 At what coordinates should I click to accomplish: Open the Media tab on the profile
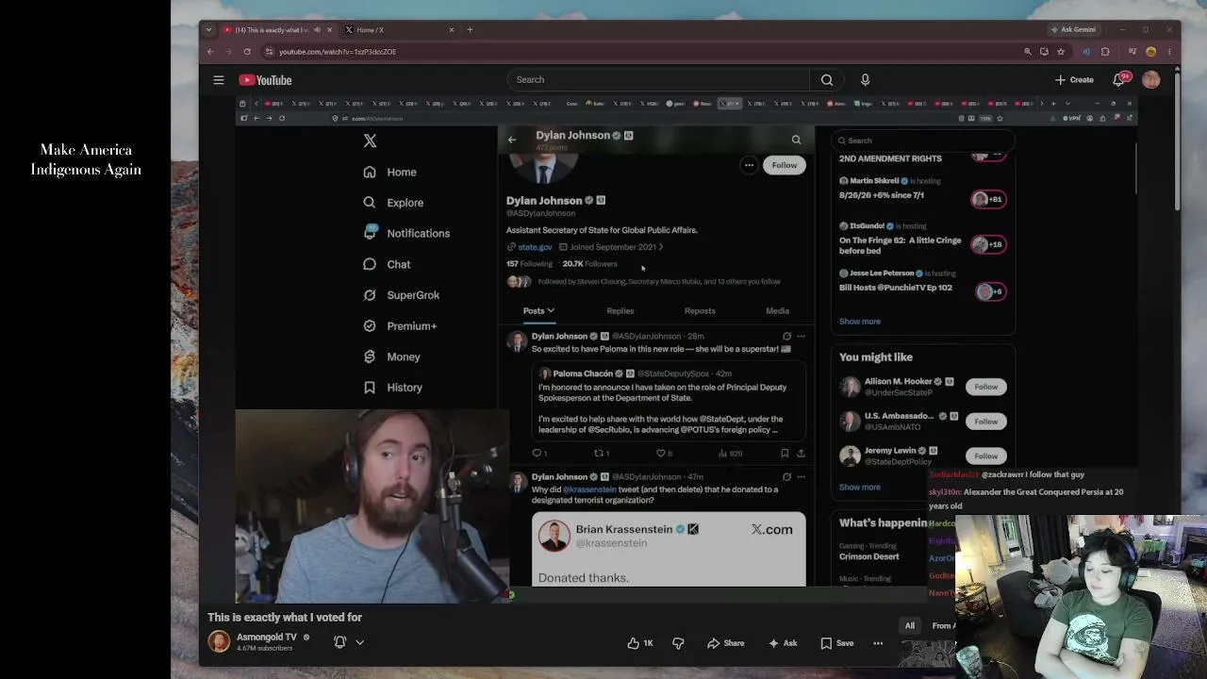[x=778, y=311]
